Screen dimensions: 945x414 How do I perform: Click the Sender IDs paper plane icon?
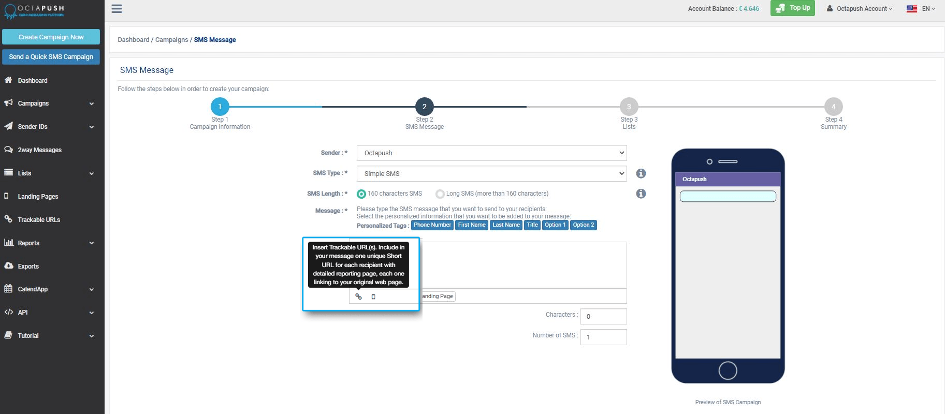pos(8,126)
